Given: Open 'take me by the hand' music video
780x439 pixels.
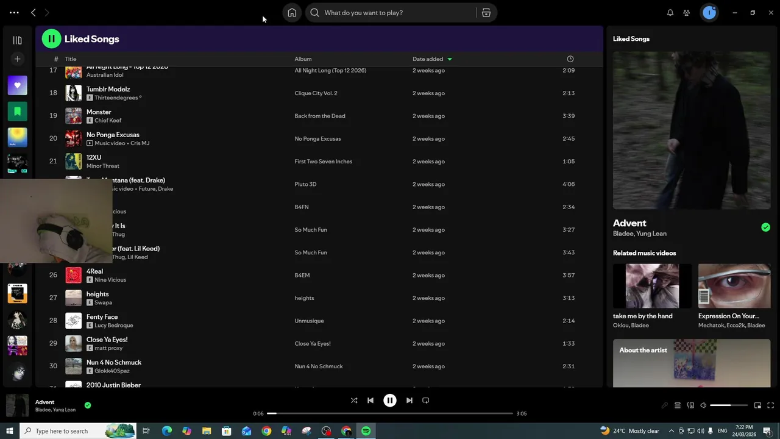Looking at the screenshot, I should (x=652, y=286).
